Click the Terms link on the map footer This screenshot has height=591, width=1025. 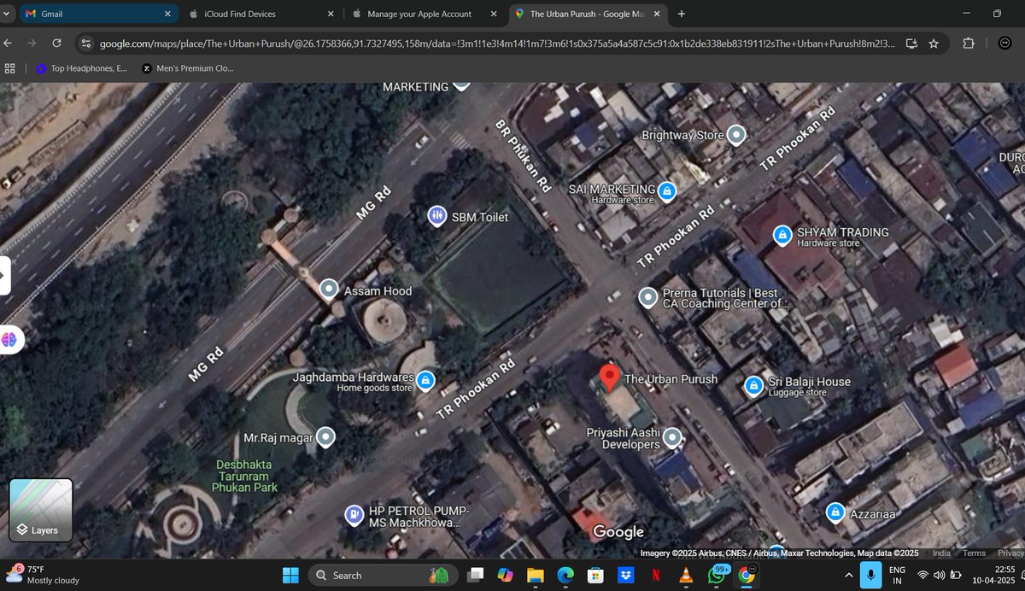point(974,553)
